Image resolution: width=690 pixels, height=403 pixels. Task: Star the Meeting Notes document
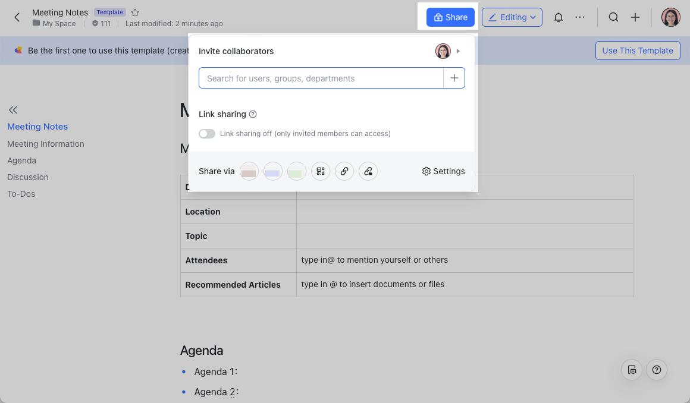point(135,12)
